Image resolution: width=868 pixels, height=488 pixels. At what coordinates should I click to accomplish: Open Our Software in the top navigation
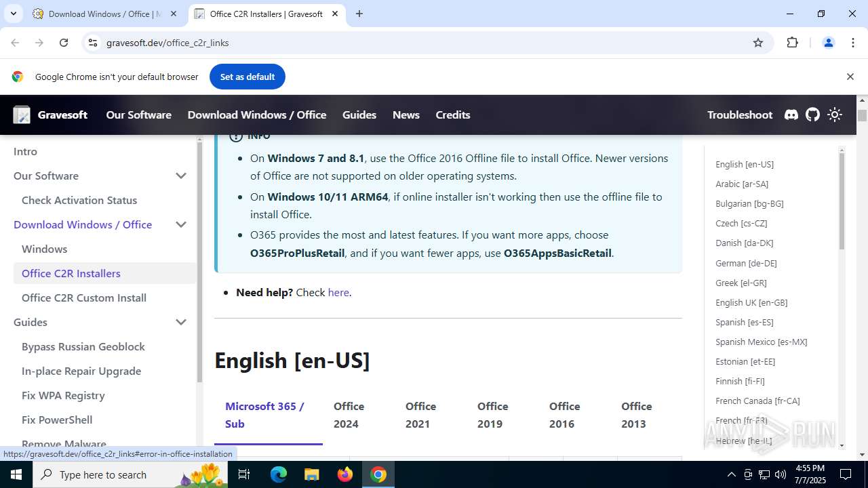coord(138,115)
